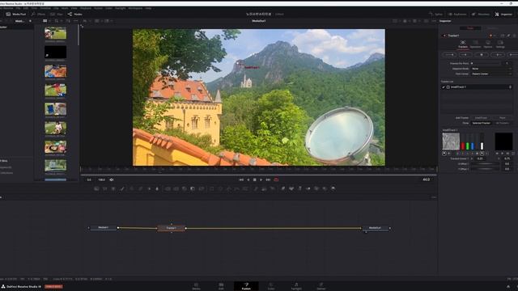Play the clip in reverse
The height and width of the screenshot is (291, 518).
coord(248,179)
